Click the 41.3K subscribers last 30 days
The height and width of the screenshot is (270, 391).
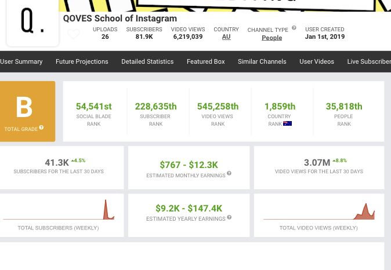[57, 163]
